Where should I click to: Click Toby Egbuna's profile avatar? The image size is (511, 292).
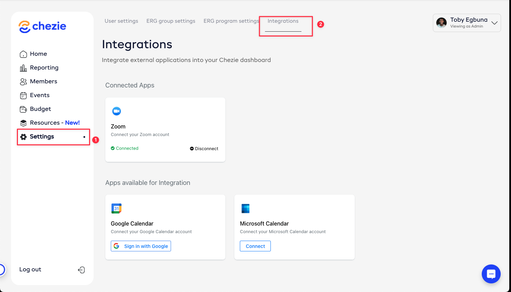[x=441, y=23]
